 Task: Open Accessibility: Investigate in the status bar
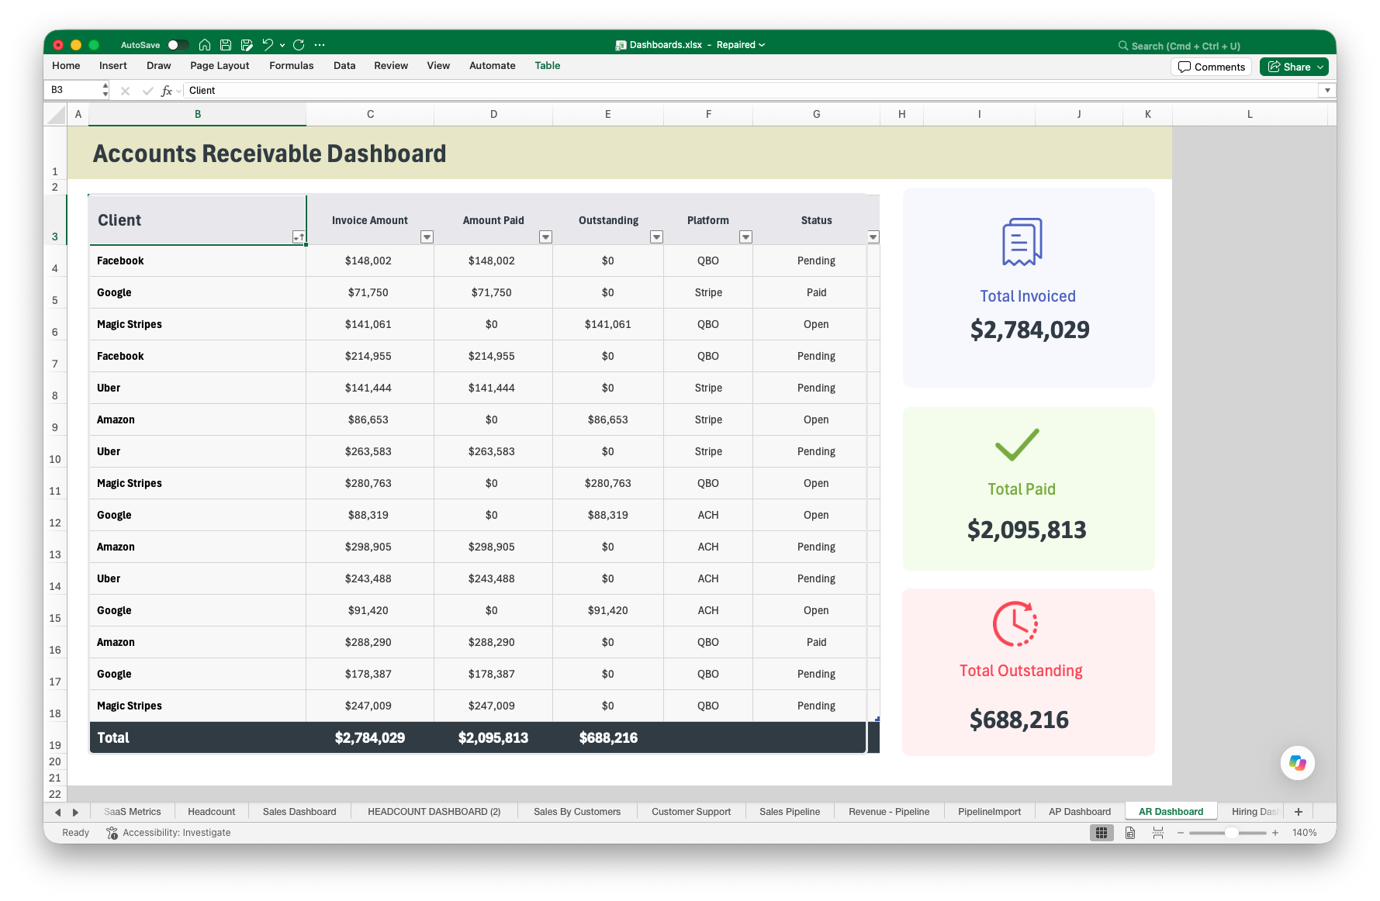coord(168,833)
